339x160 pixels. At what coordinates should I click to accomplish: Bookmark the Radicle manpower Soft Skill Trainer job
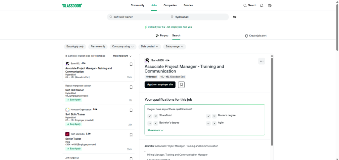(x=131, y=87)
